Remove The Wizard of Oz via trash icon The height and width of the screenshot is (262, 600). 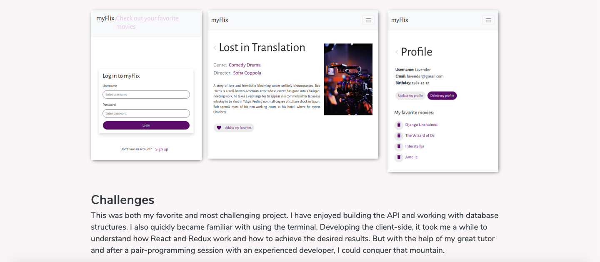point(399,136)
